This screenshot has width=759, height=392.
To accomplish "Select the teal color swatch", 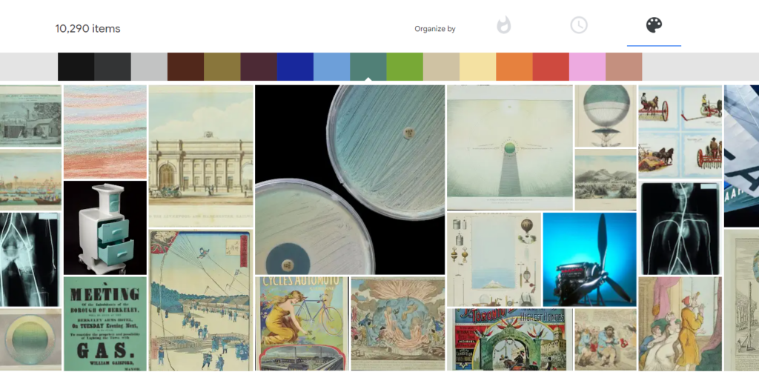I will coord(368,67).
